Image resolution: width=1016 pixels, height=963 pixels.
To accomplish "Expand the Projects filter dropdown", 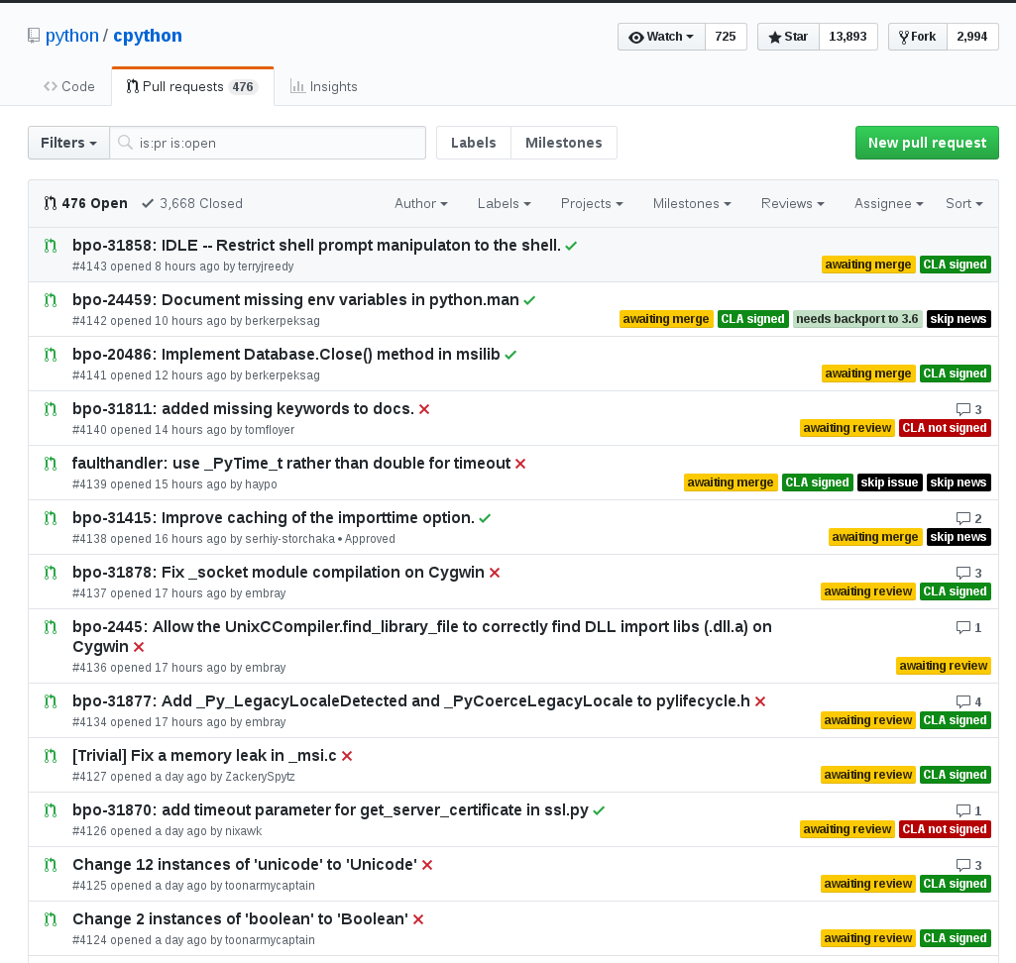I will pyautogui.click(x=592, y=203).
